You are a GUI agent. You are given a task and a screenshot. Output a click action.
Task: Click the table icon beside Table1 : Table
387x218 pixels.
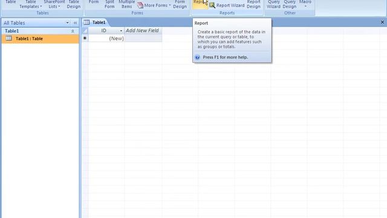8,39
